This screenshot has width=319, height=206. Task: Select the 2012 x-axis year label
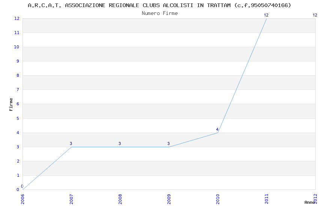coord(315,199)
